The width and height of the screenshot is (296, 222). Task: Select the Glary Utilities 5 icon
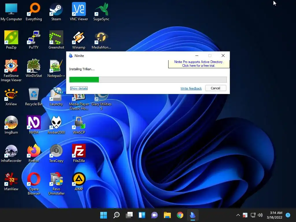point(101,102)
